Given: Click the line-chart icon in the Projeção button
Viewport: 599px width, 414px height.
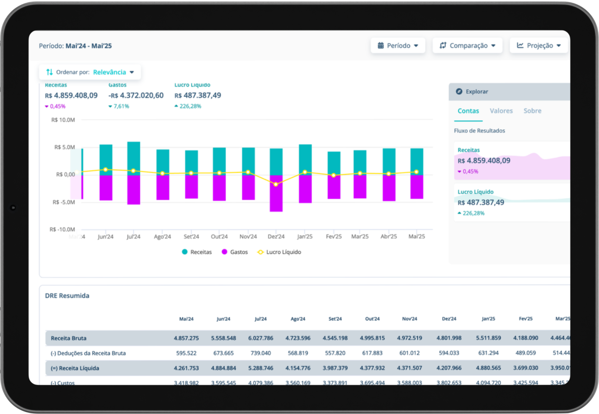Looking at the screenshot, I should [x=520, y=45].
